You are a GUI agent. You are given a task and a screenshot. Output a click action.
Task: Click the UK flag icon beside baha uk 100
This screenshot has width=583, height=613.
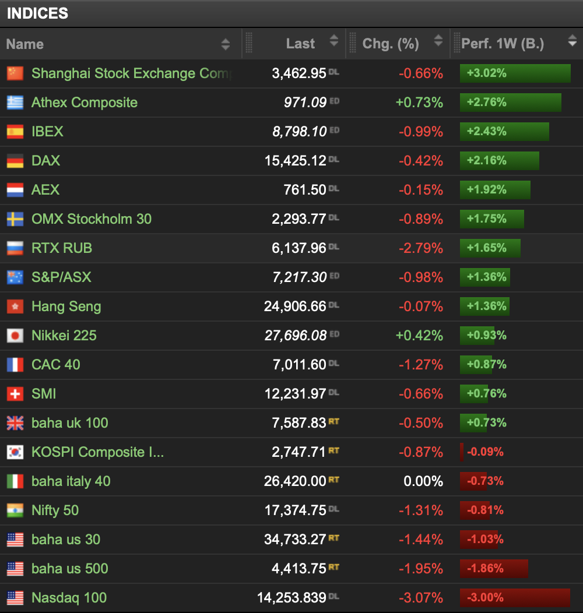(15, 422)
